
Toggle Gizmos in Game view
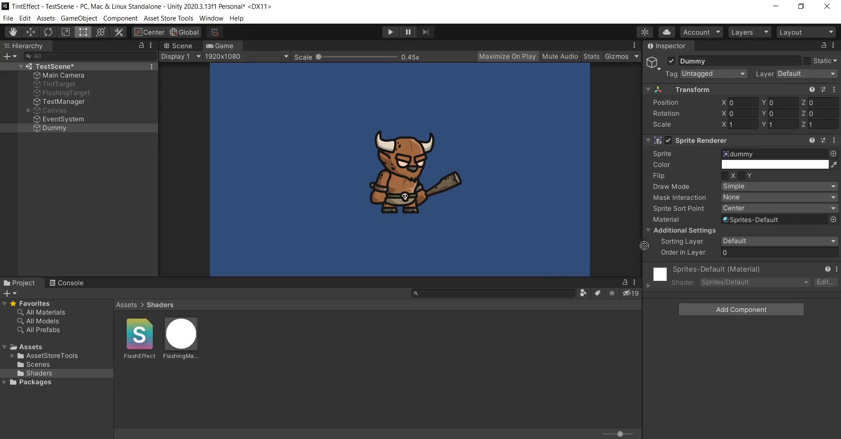coord(616,57)
